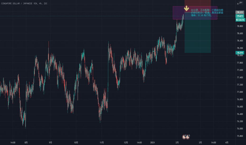Click the 78.400 price axis value
246x145 pixels.
tap(240, 41)
